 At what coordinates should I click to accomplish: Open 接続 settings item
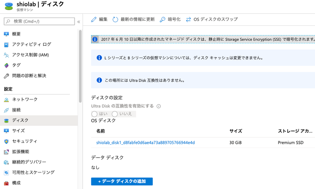(39, 110)
